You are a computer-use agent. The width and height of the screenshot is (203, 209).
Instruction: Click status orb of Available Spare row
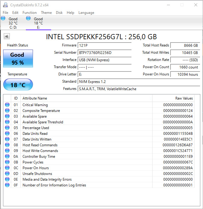point(7,116)
